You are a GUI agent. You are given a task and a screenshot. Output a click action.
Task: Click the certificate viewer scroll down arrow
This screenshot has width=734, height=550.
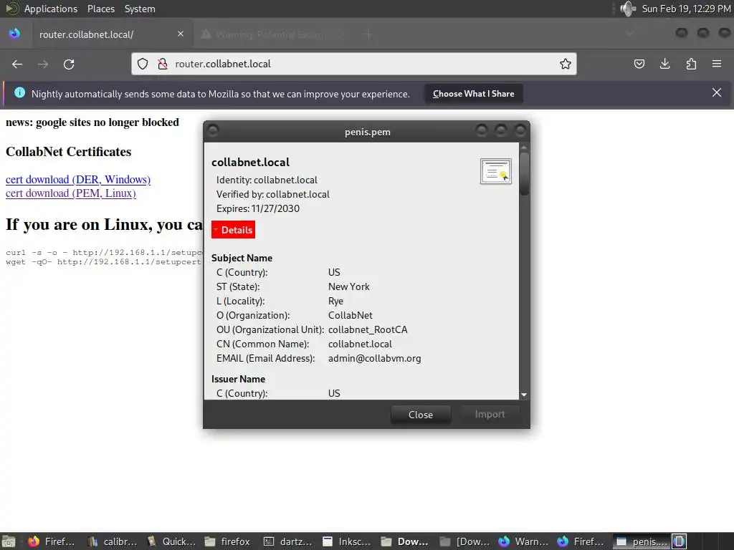524,395
